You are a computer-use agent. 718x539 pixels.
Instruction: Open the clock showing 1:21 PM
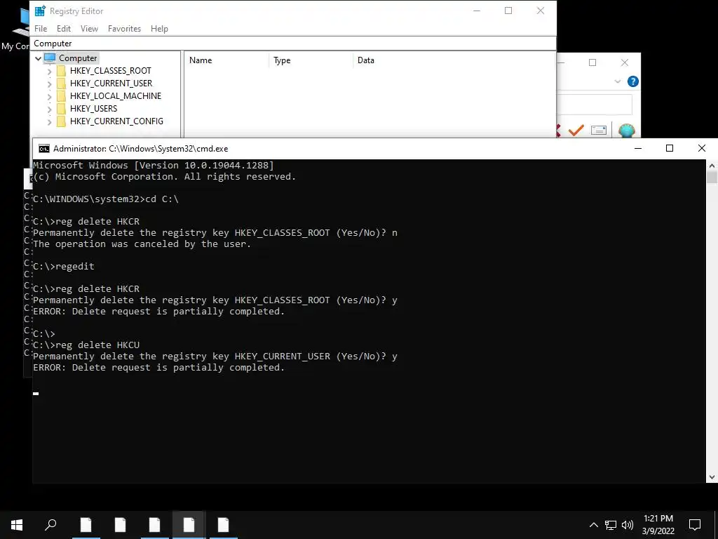tap(658, 525)
